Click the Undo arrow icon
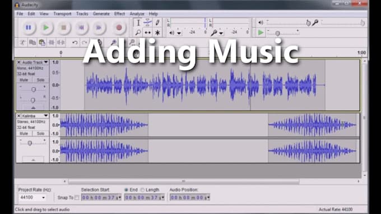 tap(75, 42)
